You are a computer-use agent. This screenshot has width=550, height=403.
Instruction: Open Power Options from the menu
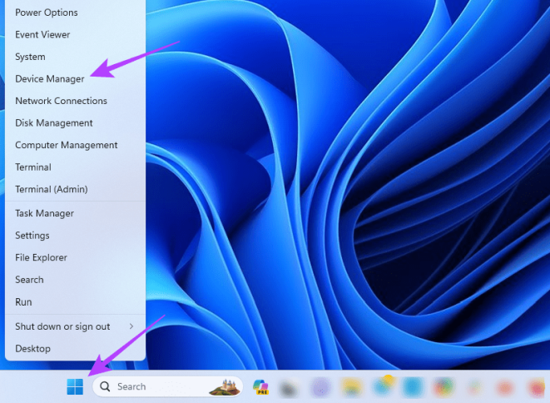pyautogui.click(x=47, y=12)
